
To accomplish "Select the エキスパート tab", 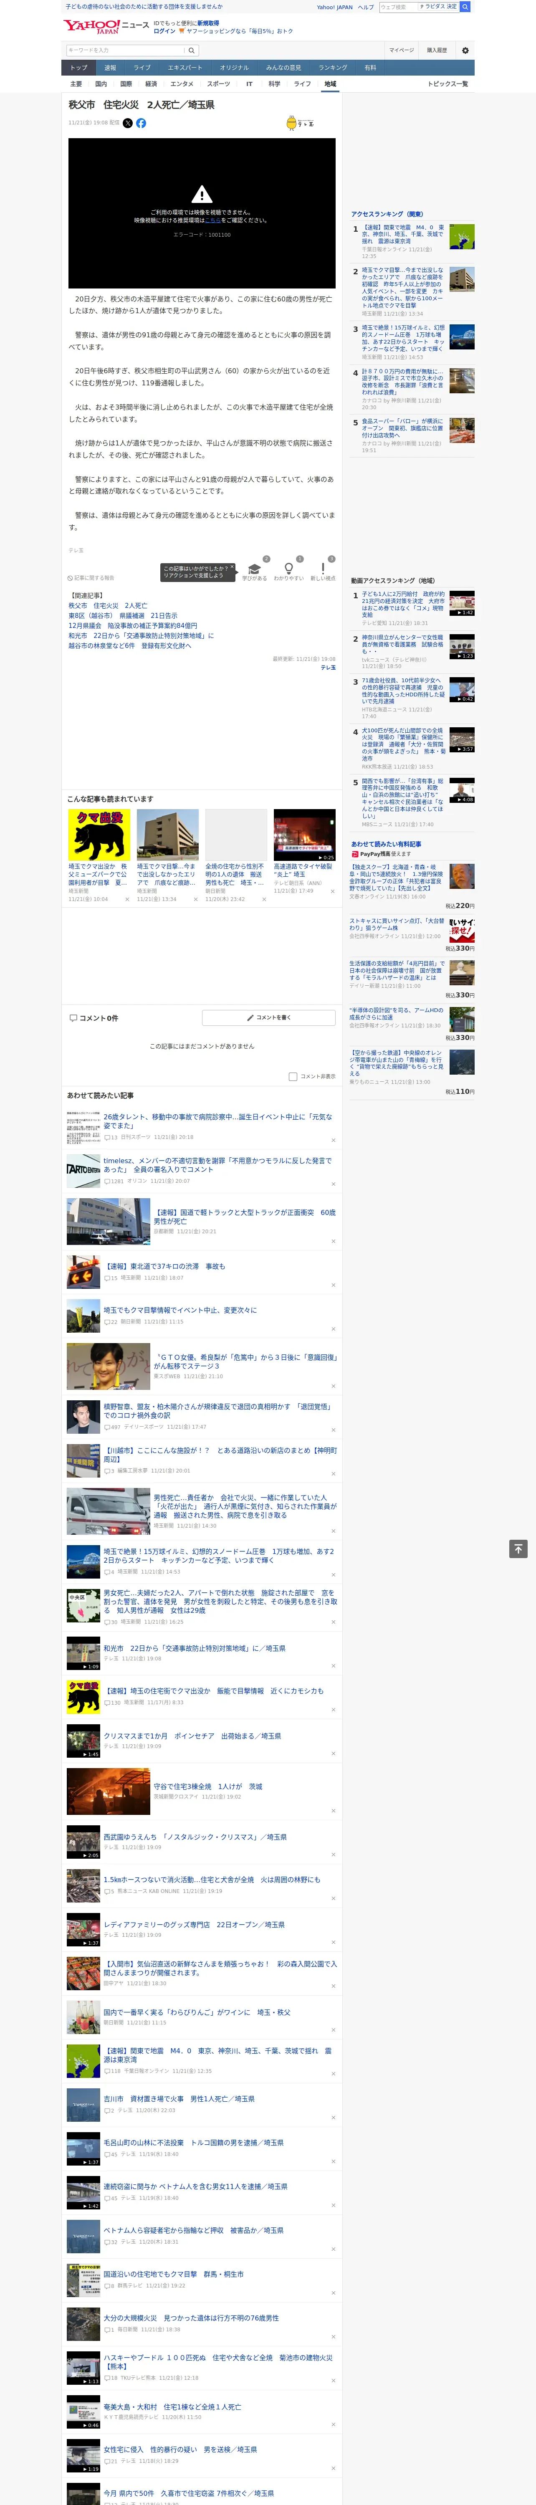I will [x=185, y=67].
